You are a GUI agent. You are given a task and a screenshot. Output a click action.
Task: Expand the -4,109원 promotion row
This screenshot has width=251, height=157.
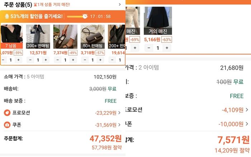[x=235, y=110]
